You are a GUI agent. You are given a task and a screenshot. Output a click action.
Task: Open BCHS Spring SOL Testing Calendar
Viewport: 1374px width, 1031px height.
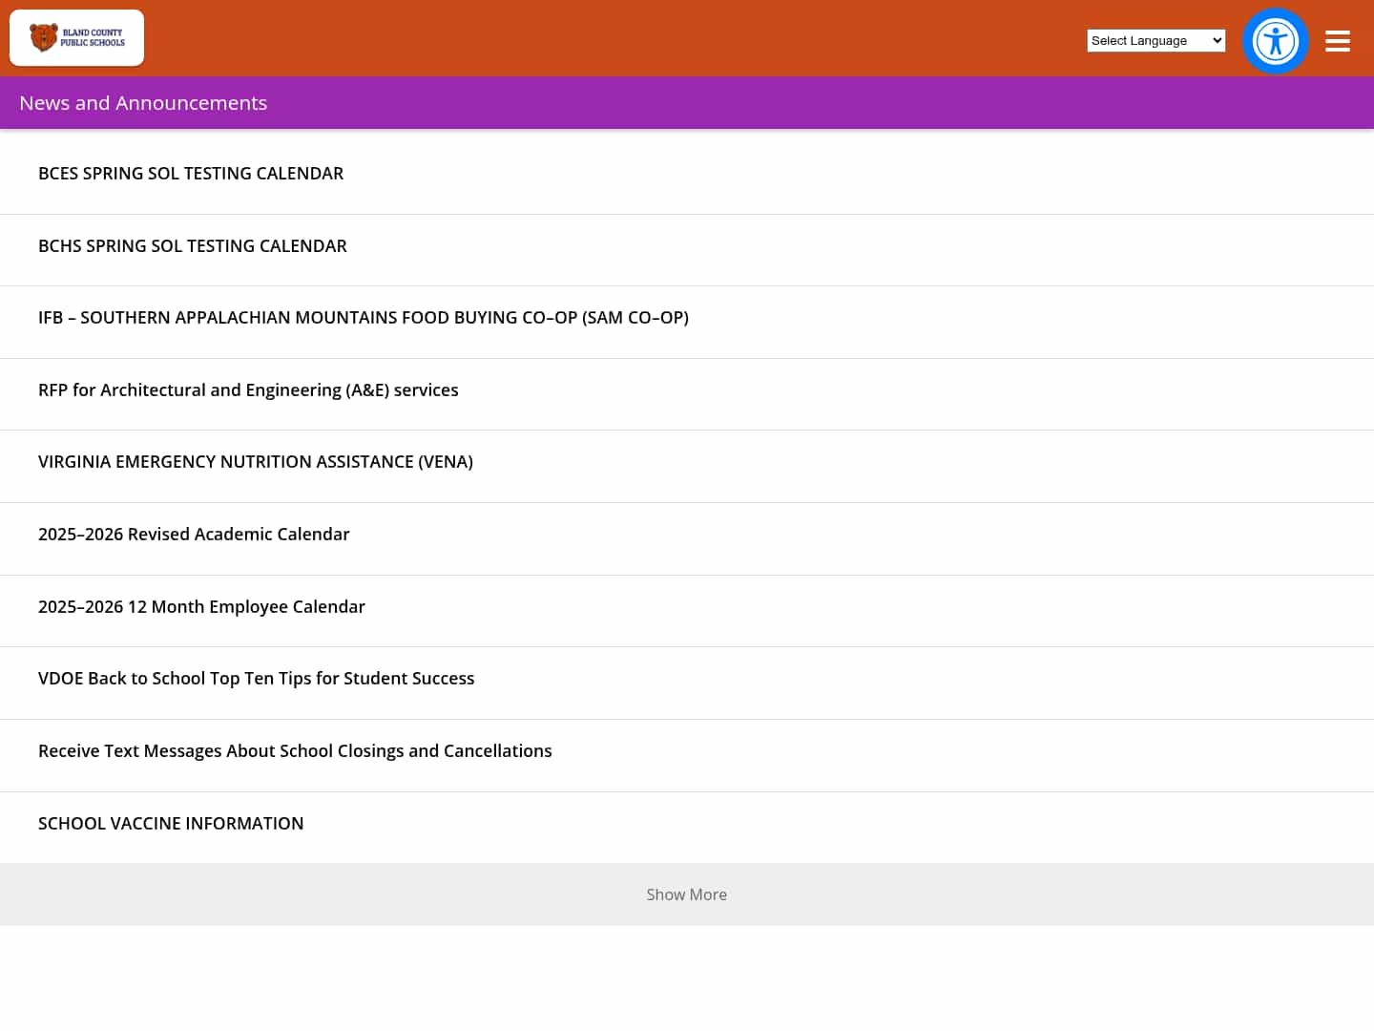point(193,245)
